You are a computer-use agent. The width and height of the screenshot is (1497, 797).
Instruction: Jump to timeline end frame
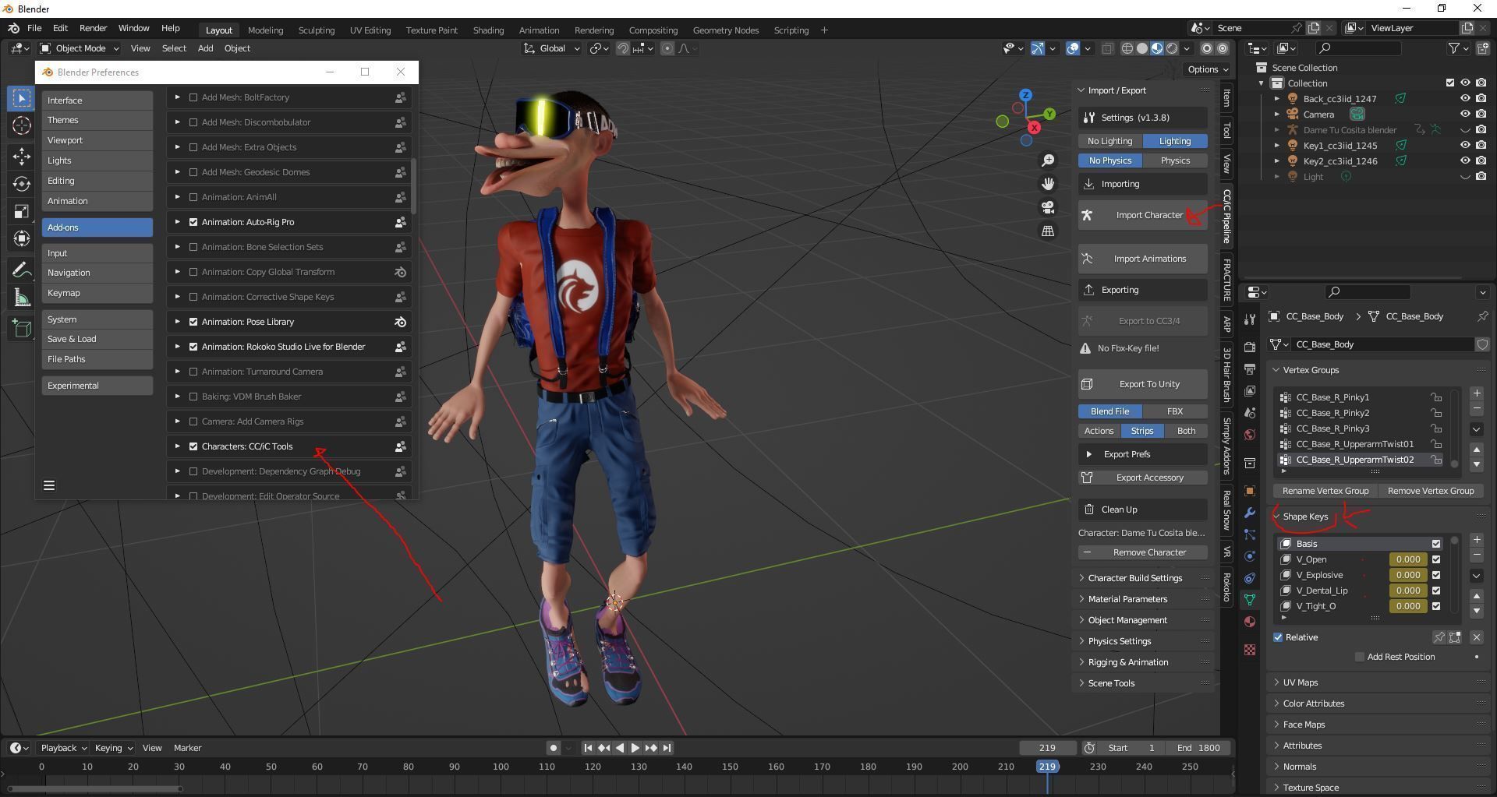[x=667, y=748]
